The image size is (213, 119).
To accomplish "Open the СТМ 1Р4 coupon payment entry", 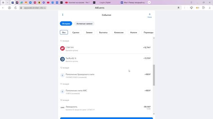I will pos(106,49).
